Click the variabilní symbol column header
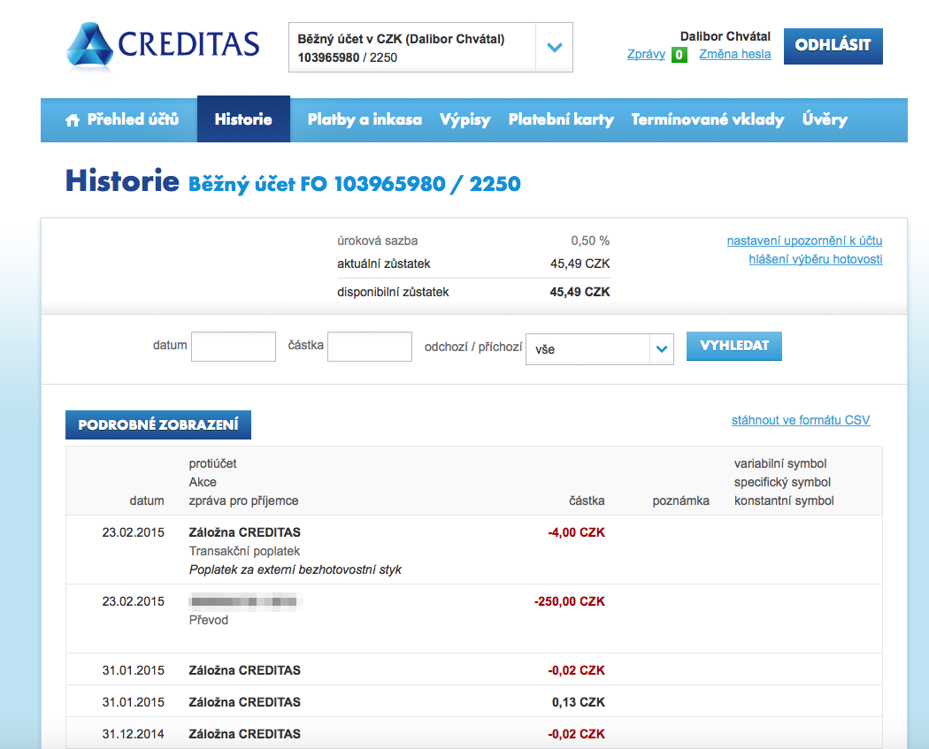This screenshot has width=929, height=749. pos(780,463)
